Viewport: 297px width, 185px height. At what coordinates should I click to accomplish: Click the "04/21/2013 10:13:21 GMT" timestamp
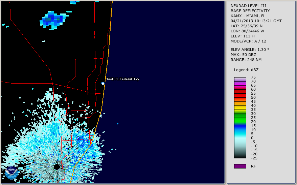(256, 21)
